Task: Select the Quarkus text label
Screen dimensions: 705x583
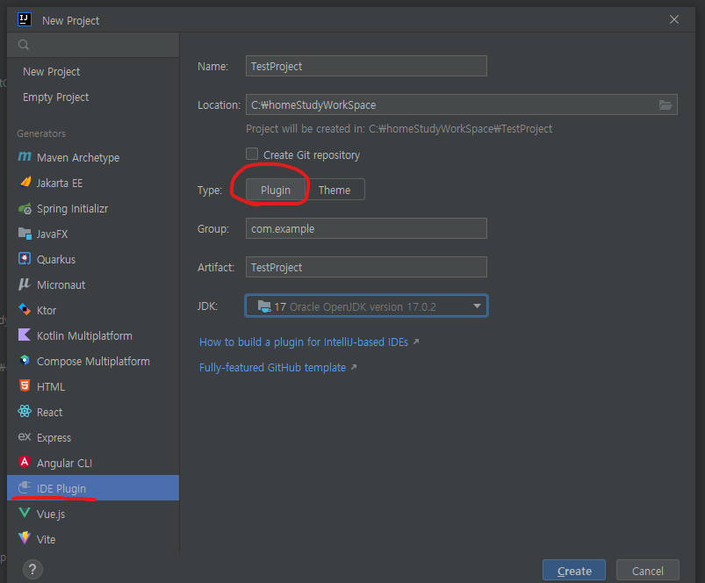Action: coord(56,259)
